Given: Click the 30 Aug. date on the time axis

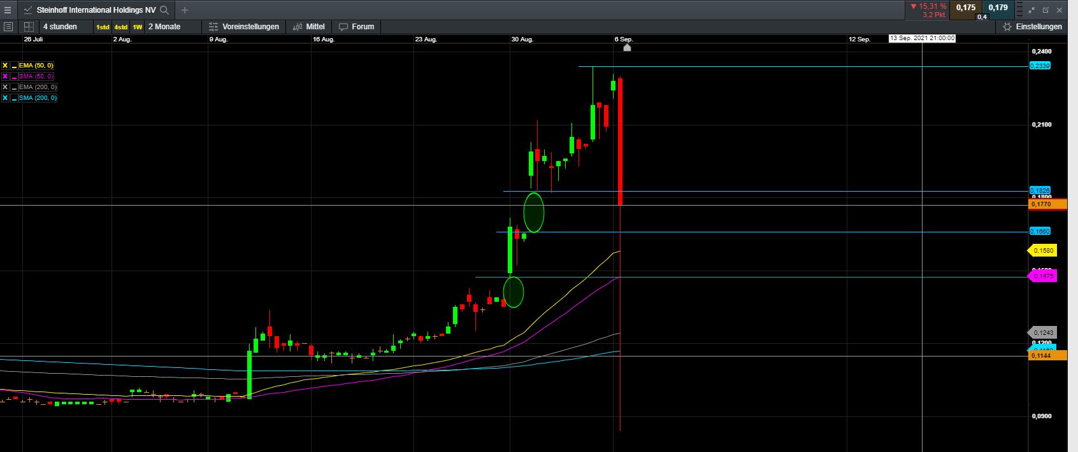Looking at the screenshot, I should click(x=522, y=39).
